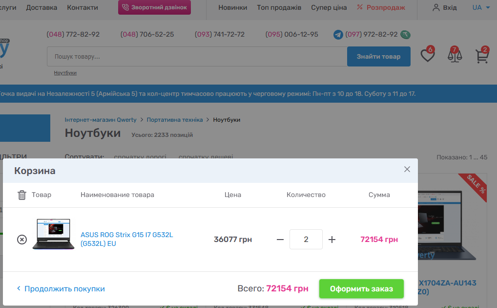
Task: Open the comparison scales icon
Action: [x=454, y=56]
